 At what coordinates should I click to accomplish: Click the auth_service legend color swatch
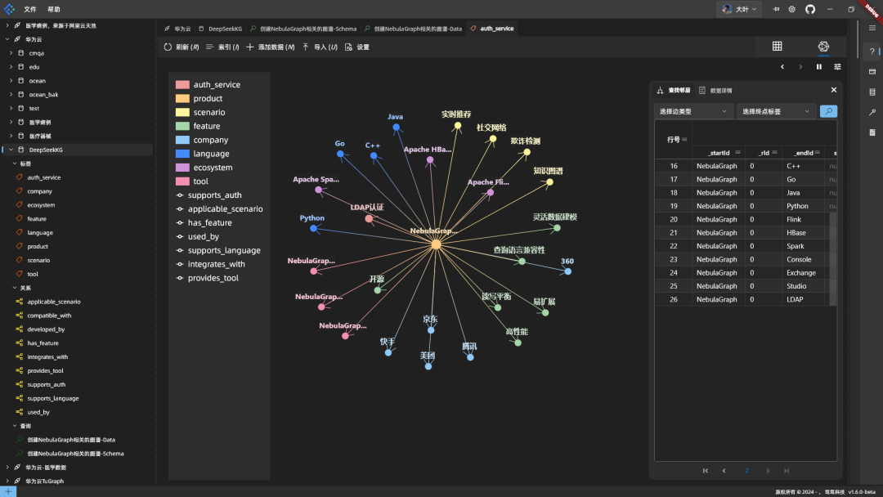pyautogui.click(x=182, y=84)
